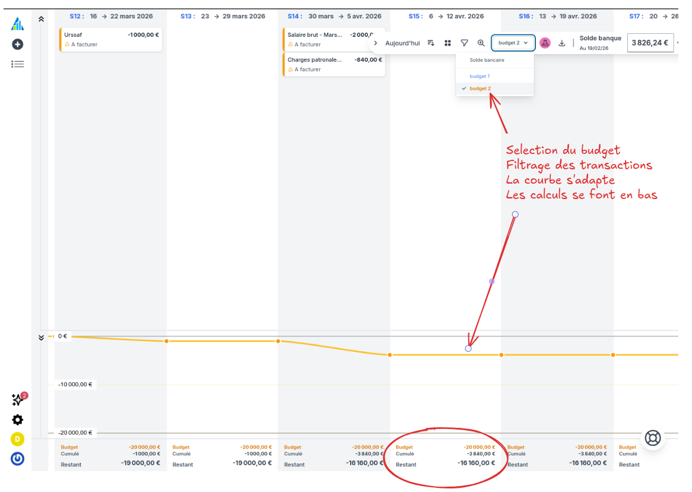Open the Urssaf transaction card
Image resolution: width=692 pixels, height=492 pixels.
point(111,39)
